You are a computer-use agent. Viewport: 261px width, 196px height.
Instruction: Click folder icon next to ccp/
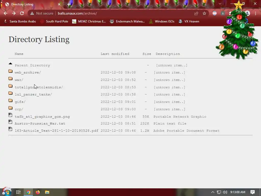click(10, 108)
